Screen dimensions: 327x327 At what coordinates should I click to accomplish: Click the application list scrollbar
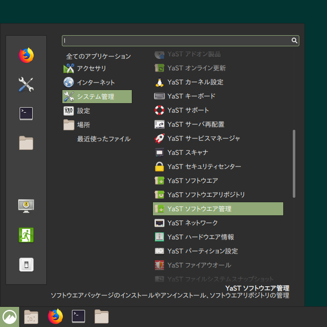pyautogui.click(x=294, y=163)
